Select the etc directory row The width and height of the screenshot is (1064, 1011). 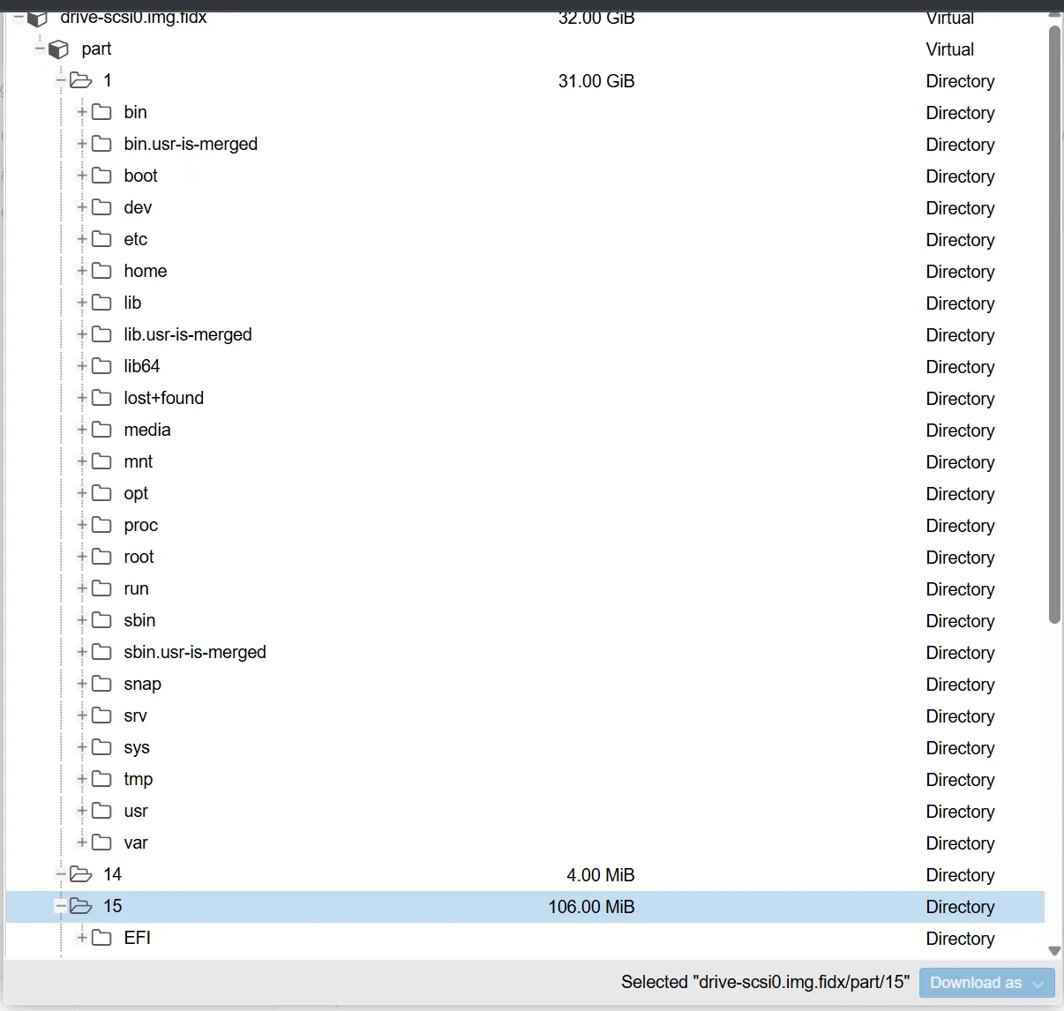[x=525, y=239]
